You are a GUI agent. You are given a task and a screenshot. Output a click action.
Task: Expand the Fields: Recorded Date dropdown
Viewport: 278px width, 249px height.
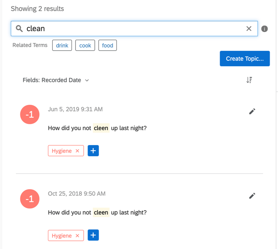[56, 80]
